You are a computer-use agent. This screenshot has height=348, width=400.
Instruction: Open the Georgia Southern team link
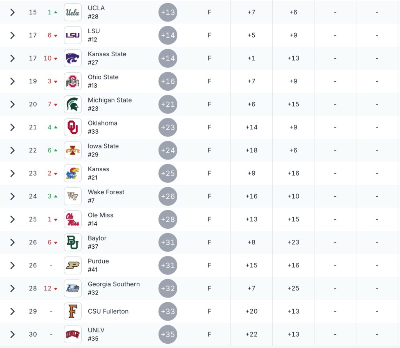[114, 284]
